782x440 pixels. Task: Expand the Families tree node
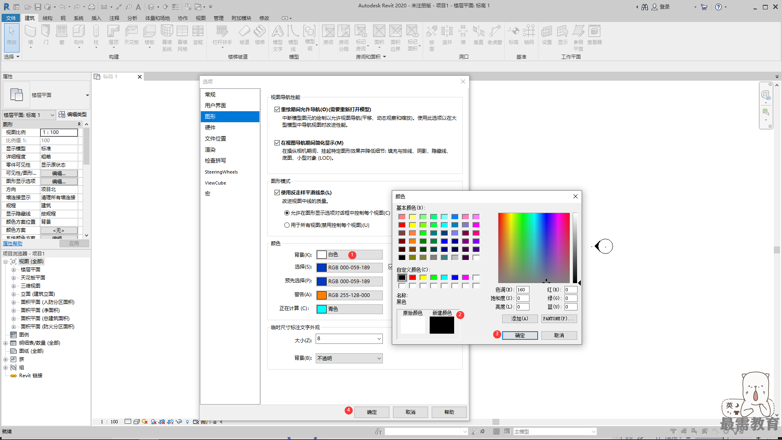tap(5, 359)
